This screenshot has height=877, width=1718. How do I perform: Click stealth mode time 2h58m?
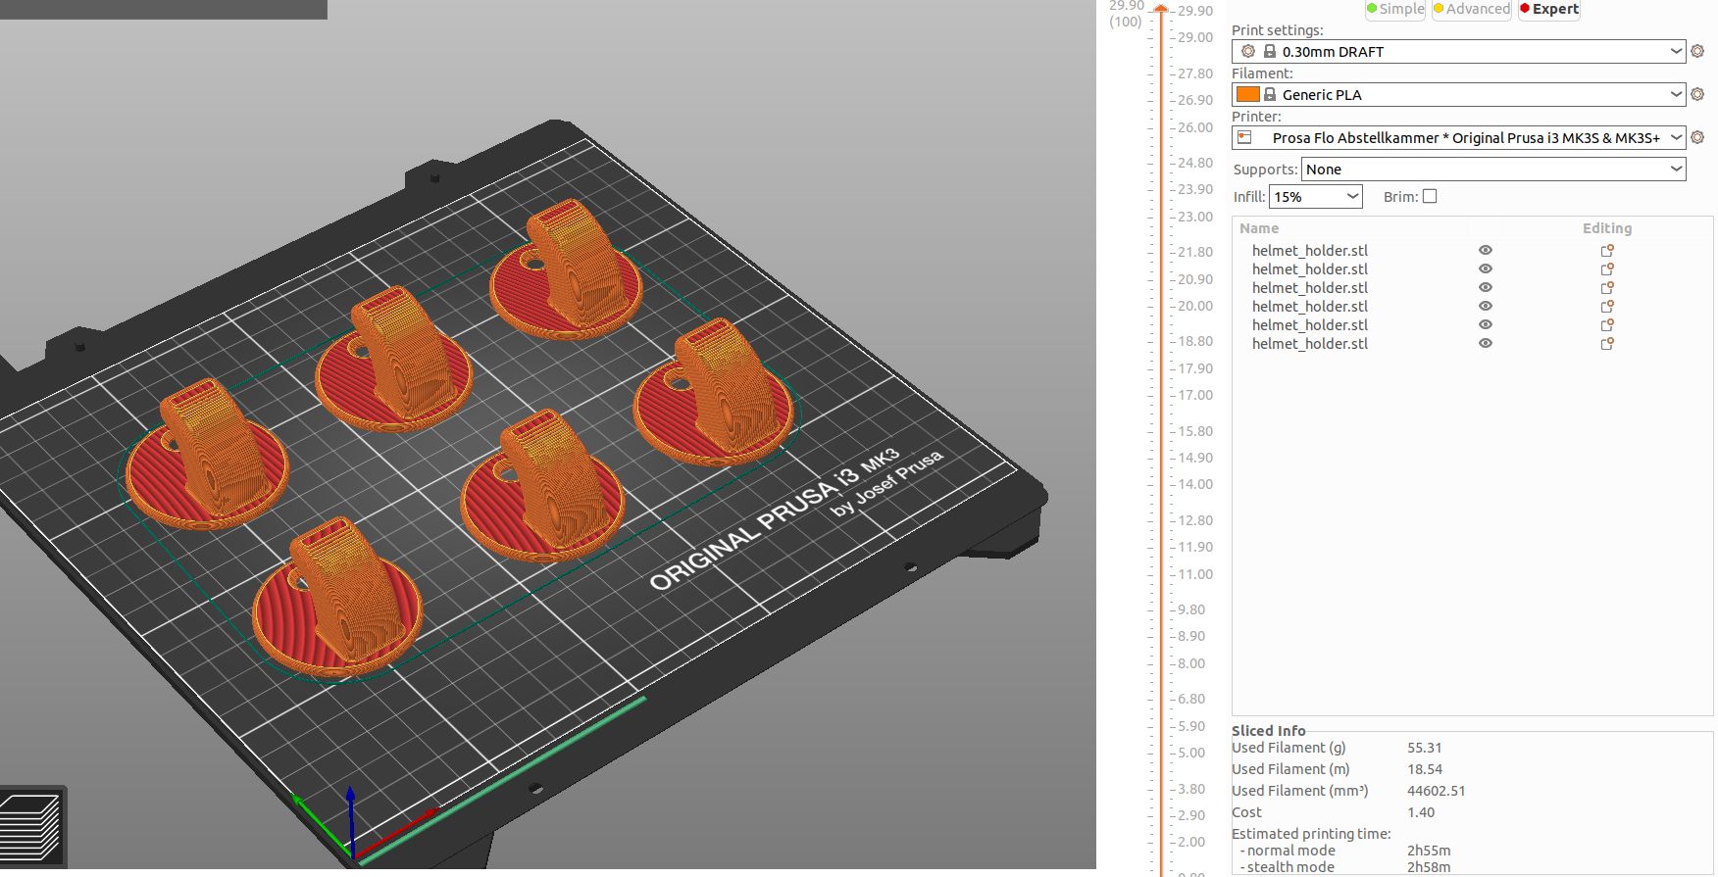[x=1429, y=867]
